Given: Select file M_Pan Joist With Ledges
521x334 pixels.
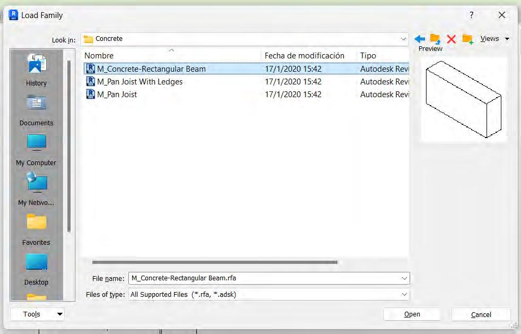Looking at the screenshot, I should click(140, 81).
